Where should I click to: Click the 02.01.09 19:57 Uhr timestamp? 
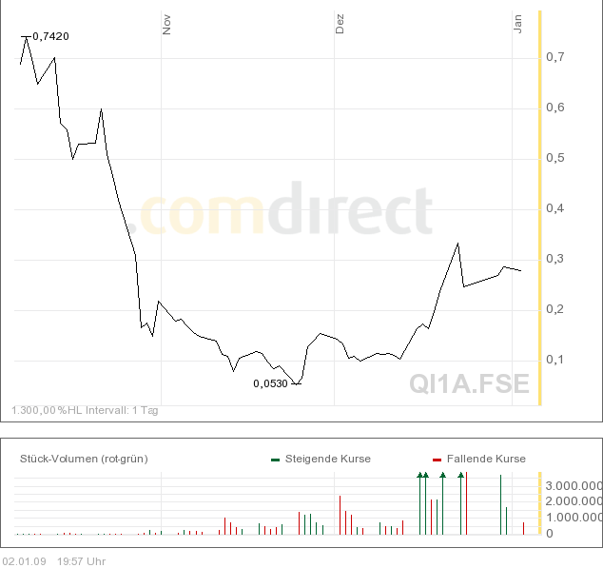tap(54, 560)
